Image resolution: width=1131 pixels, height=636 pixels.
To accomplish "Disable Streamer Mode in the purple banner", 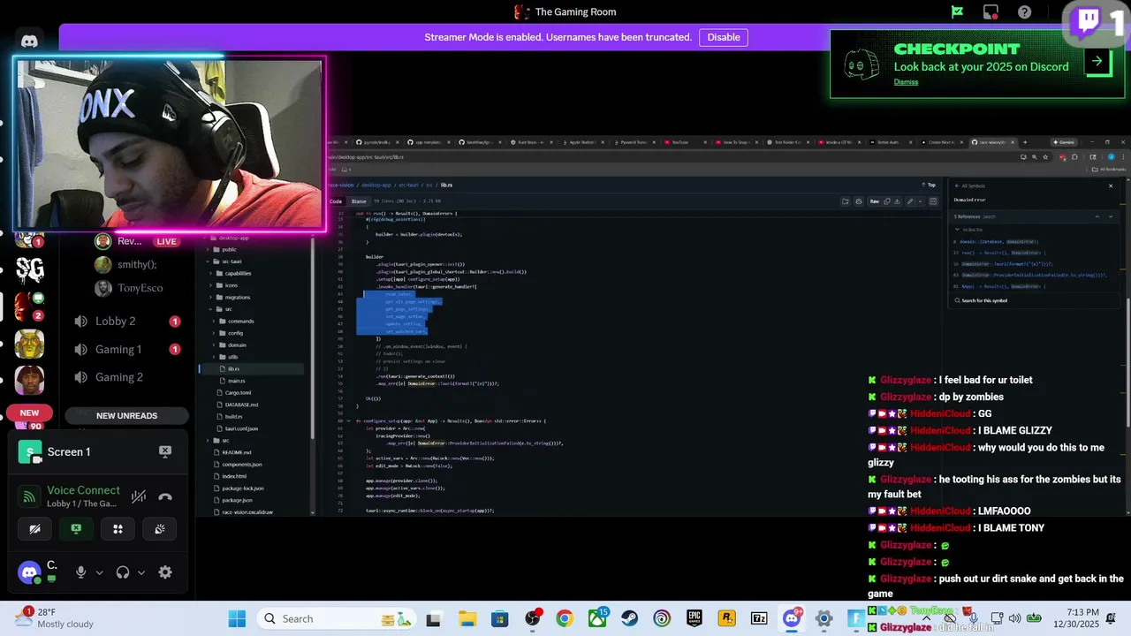I will click(x=724, y=37).
